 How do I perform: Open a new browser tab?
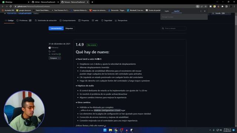(x=92, y=2)
